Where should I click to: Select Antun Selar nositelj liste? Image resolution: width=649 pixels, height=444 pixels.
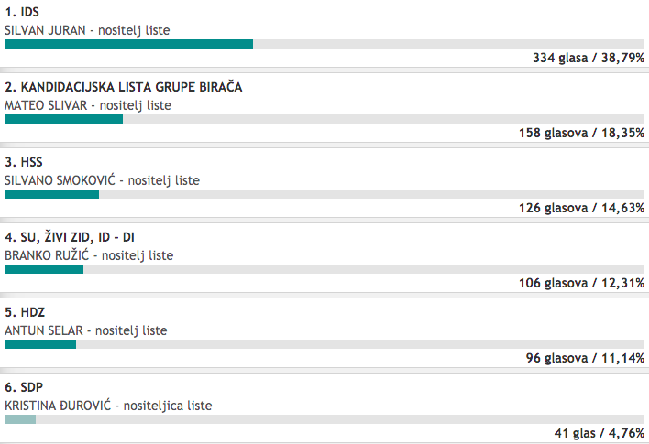click(86, 330)
